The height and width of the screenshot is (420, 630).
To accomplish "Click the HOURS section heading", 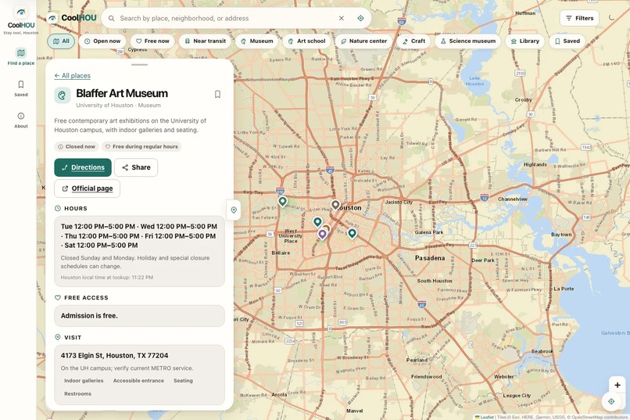I will (76, 208).
